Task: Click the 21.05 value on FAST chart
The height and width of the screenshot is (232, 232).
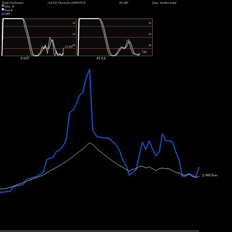Action: pos(69,47)
